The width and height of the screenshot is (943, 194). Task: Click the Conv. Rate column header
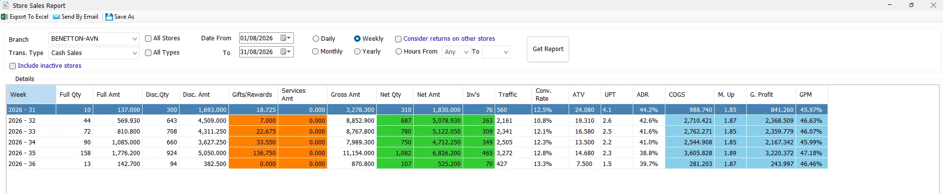(550, 95)
